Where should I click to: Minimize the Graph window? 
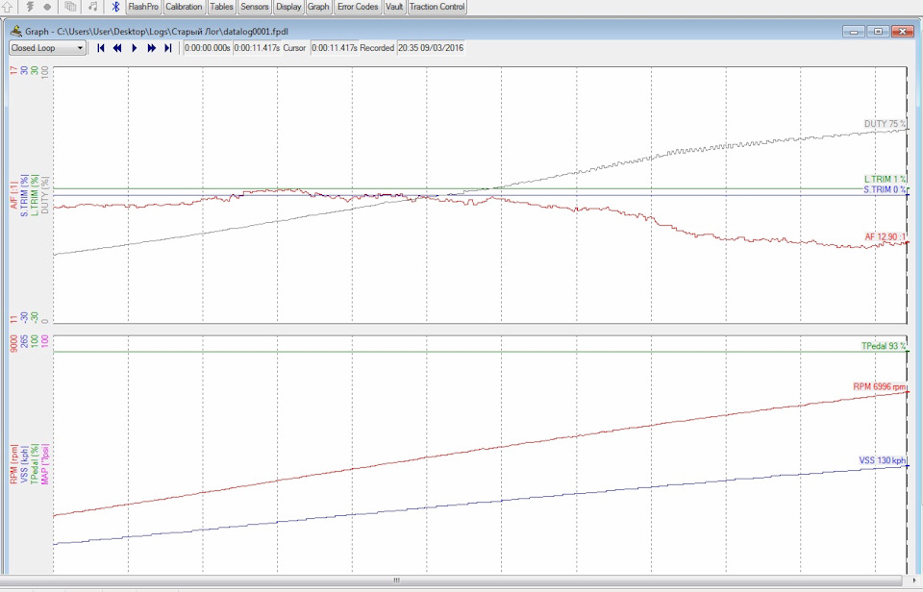[x=854, y=31]
